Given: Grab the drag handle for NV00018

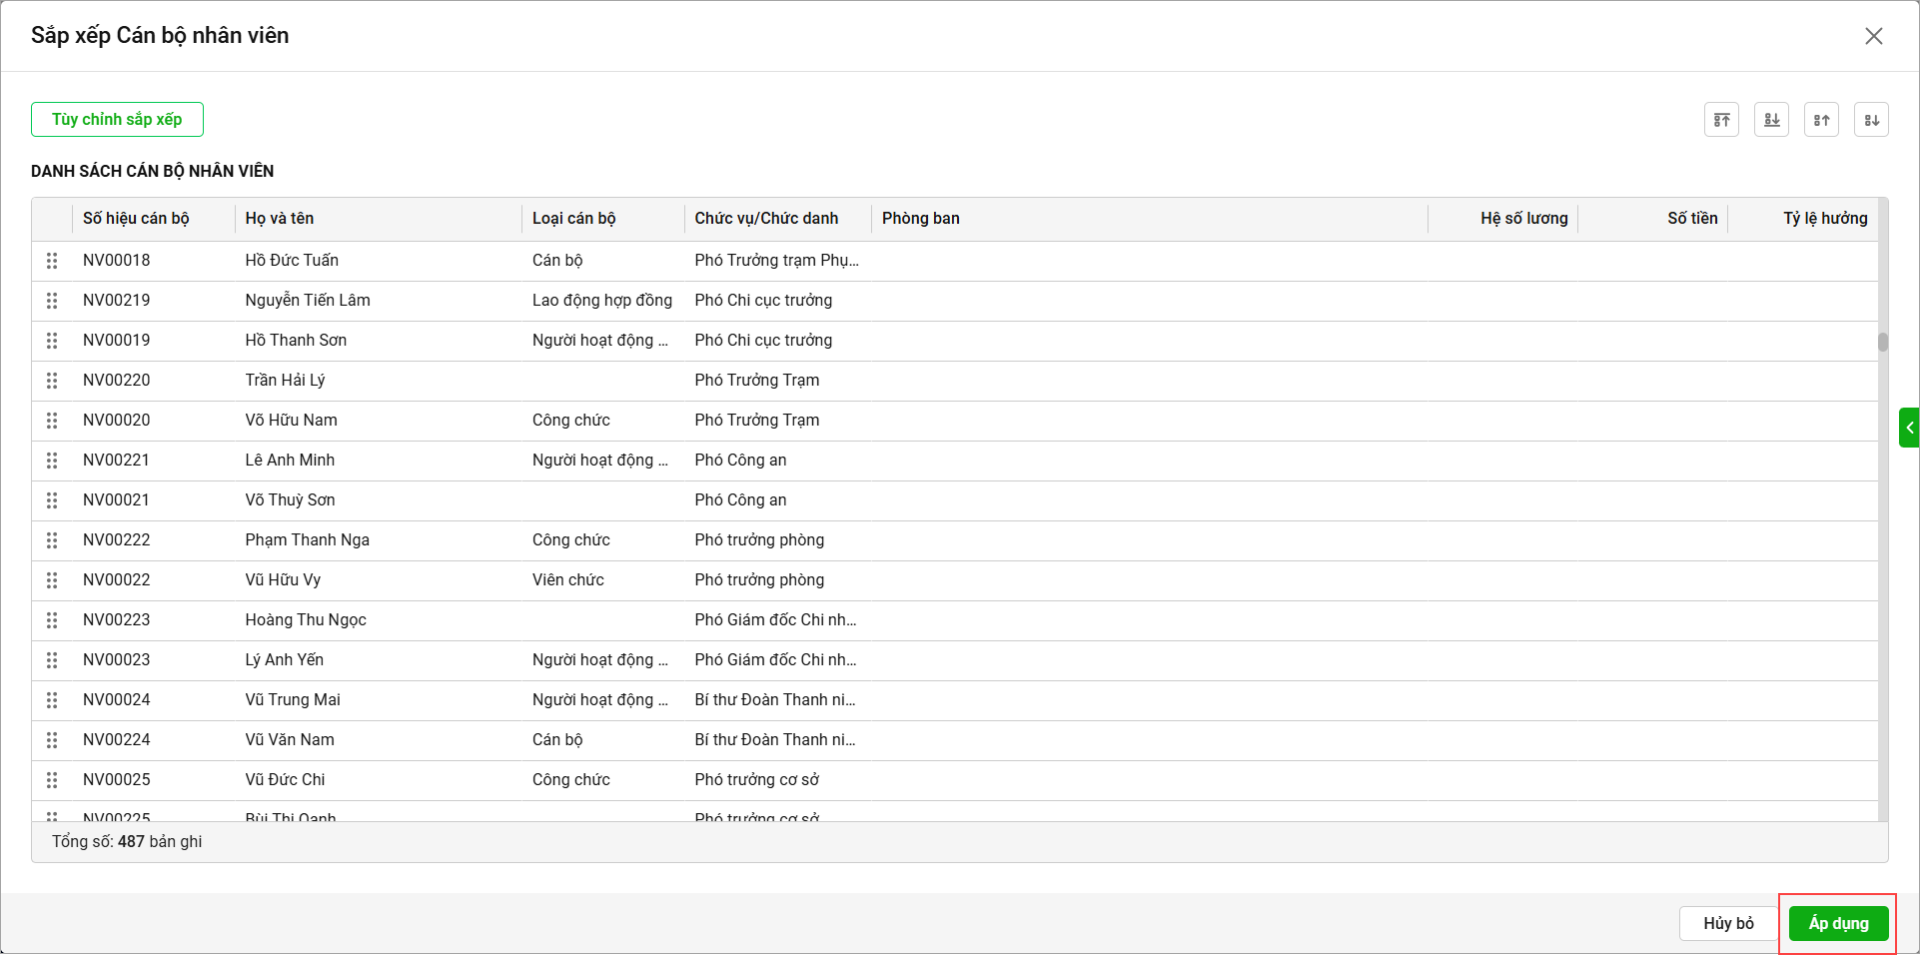Looking at the screenshot, I should click(x=52, y=261).
